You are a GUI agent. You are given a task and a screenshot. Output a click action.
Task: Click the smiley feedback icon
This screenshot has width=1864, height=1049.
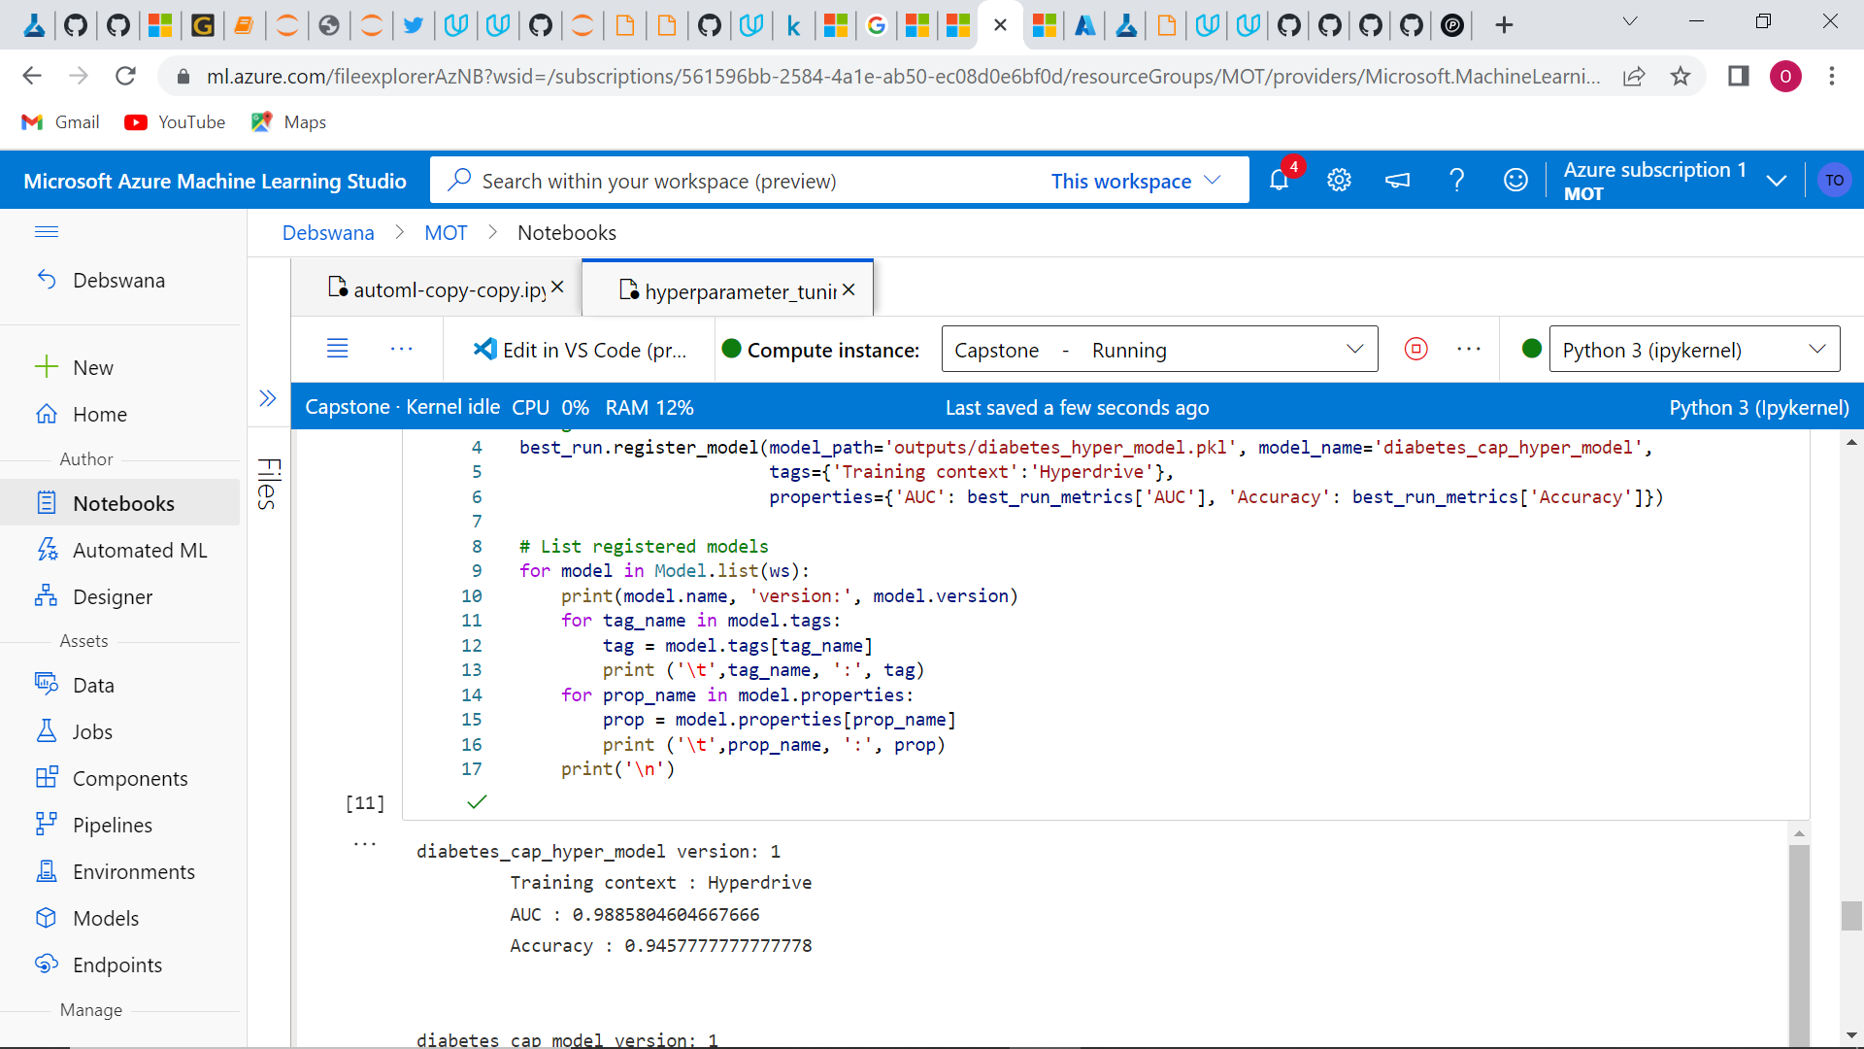click(1515, 181)
